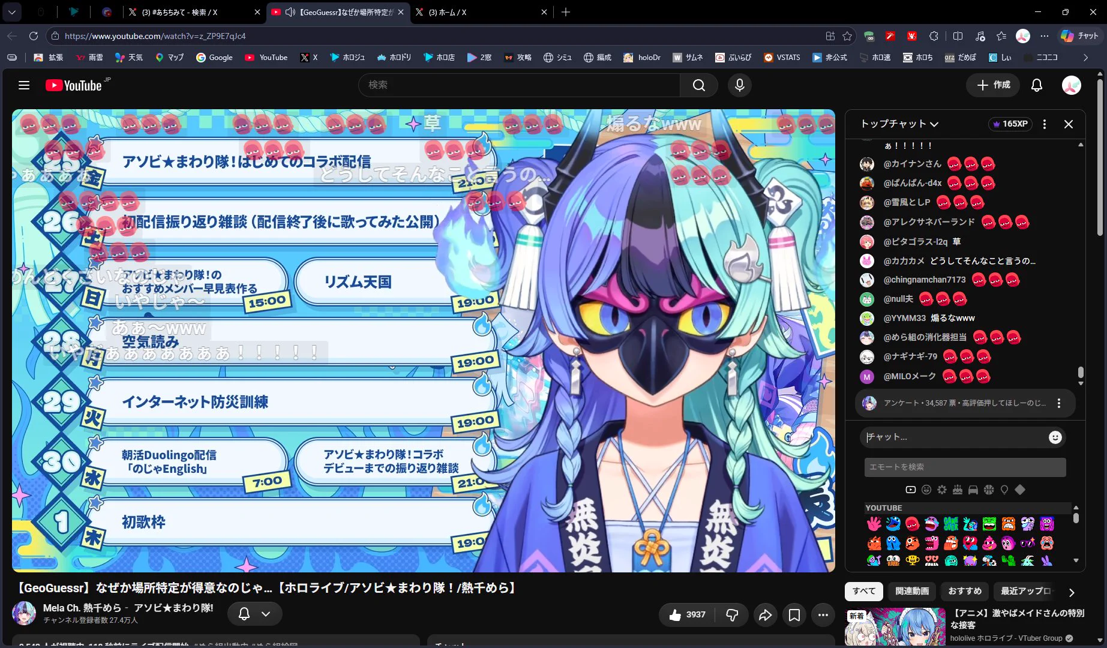
Task: Click the chat message input field
Action: [954, 437]
